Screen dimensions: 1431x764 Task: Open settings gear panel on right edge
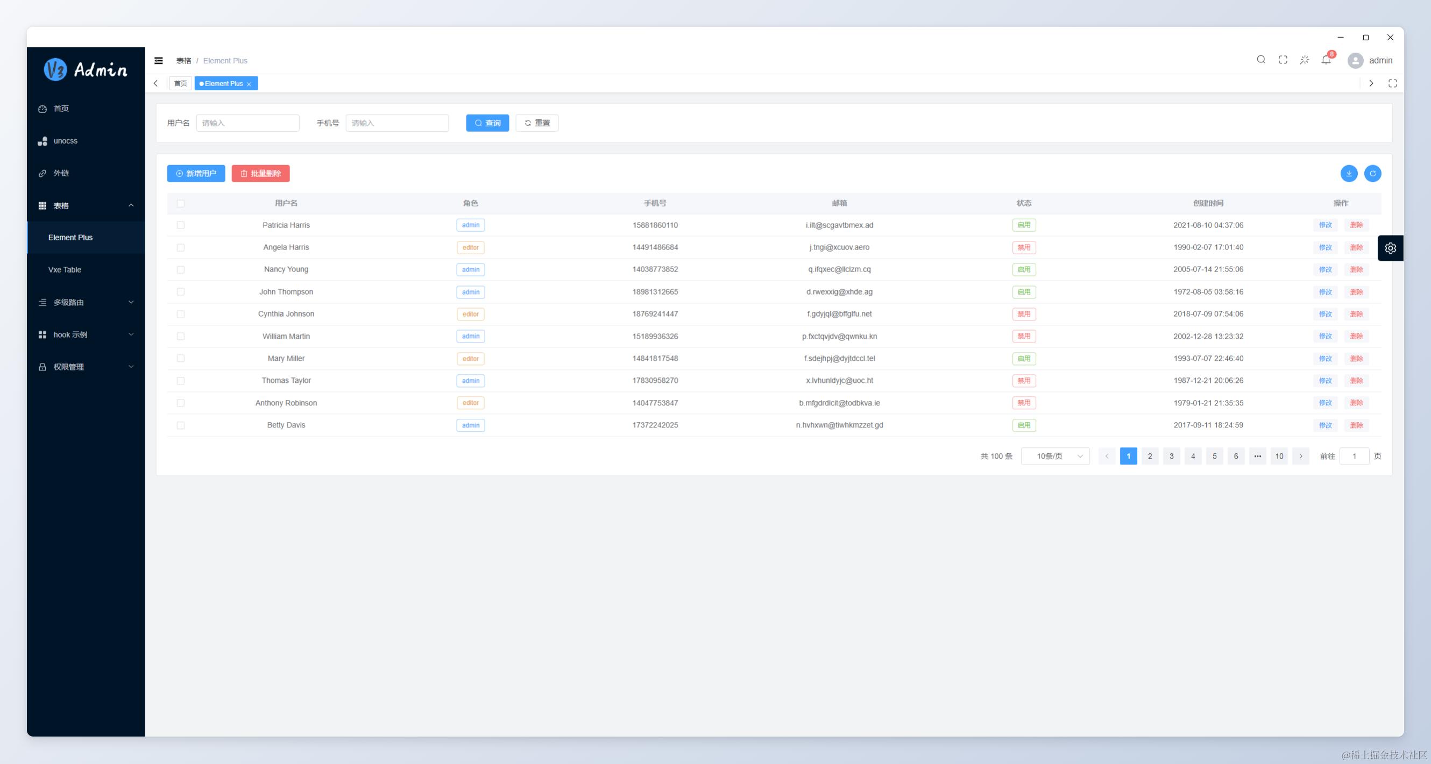[1391, 248]
